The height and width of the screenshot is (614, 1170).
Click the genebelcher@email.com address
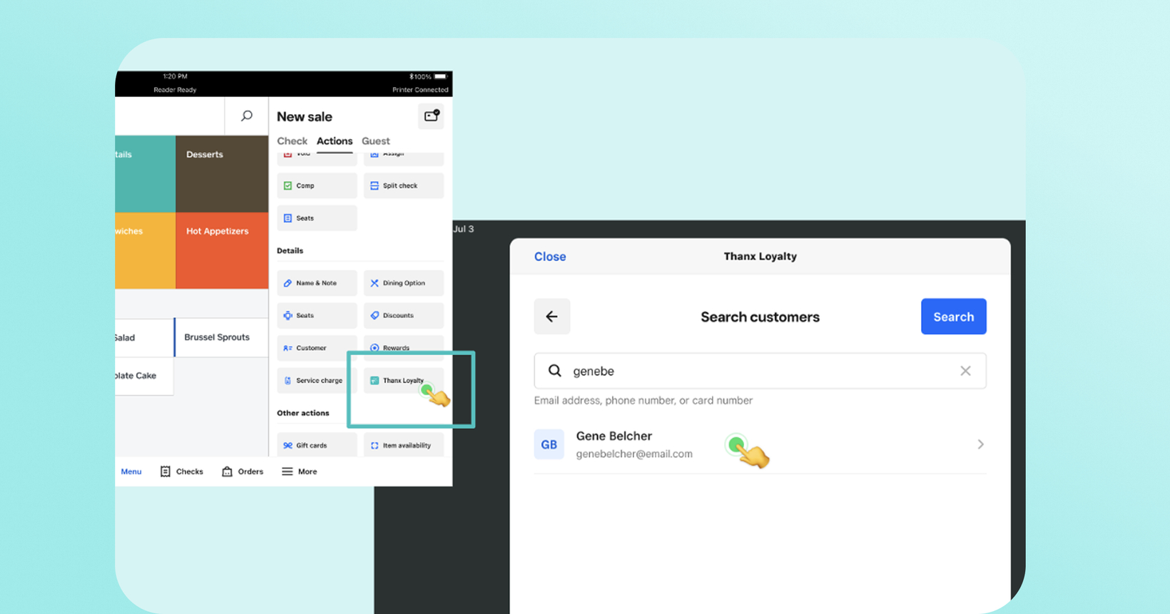coord(634,454)
